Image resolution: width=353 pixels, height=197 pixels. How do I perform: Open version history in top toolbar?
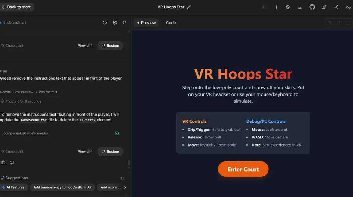[x=288, y=7]
